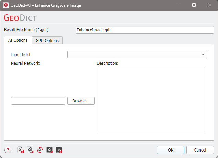The image size is (218, 158).
Task: Click inside the Description text box
Action: (x=151, y=101)
